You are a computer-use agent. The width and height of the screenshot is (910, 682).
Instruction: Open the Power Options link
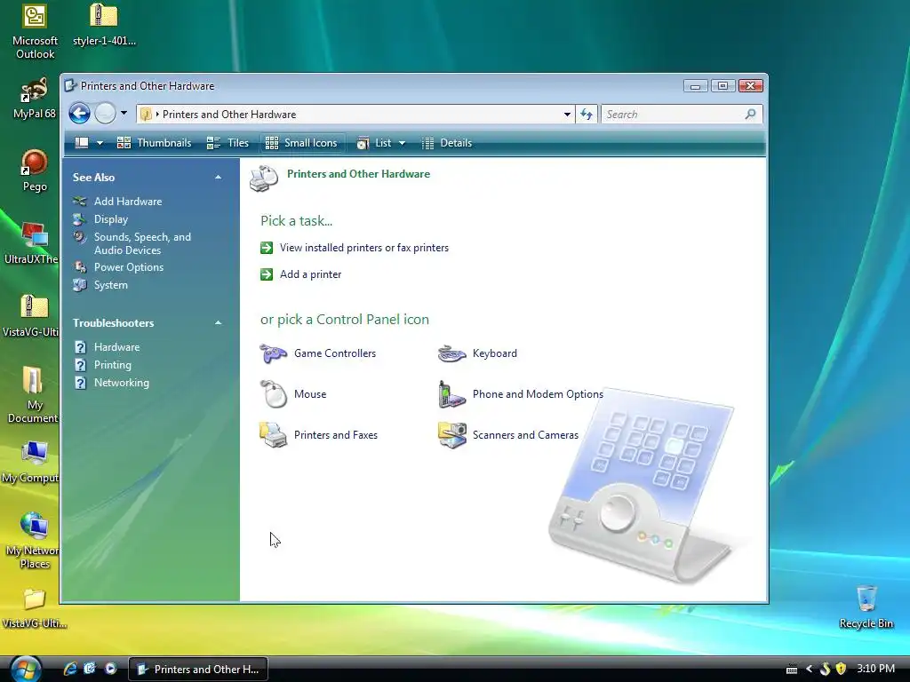coord(129,267)
